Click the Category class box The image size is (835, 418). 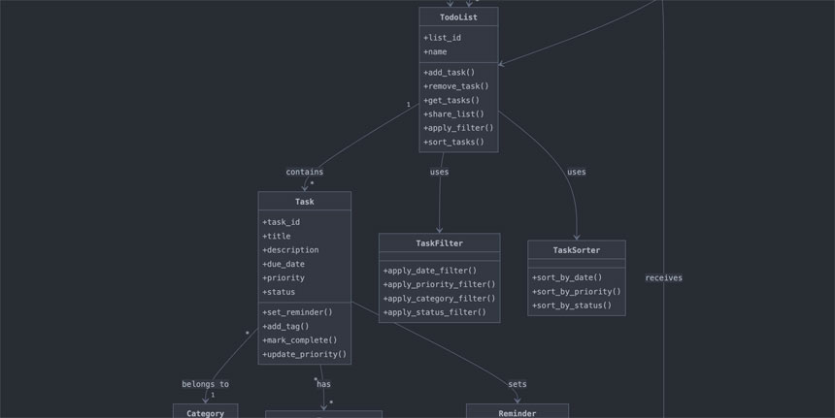pos(205,412)
